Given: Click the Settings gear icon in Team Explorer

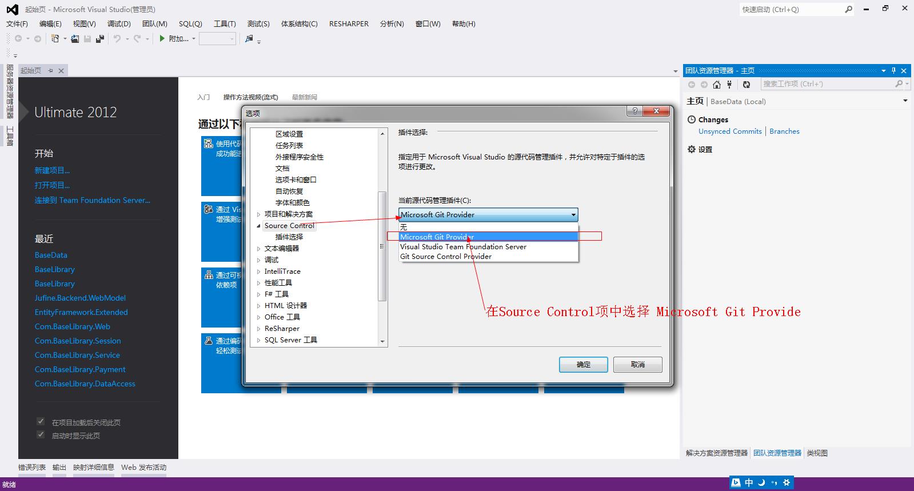Looking at the screenshot, I should tap(692, 149).
